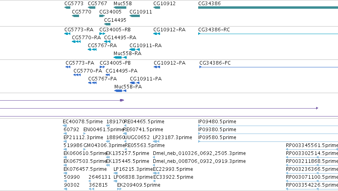
Task: Open the CG5767-RA transcript label
Action: pyautogui.click(x=102, y=46)
